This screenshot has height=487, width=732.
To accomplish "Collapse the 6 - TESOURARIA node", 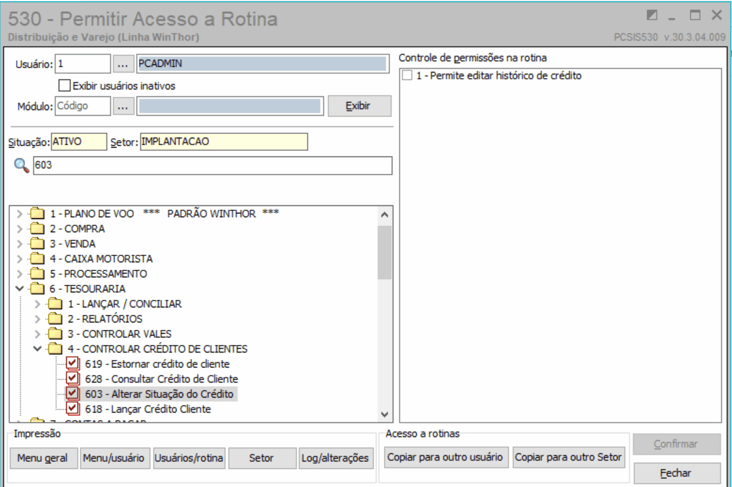I will [x=19, y=289].
